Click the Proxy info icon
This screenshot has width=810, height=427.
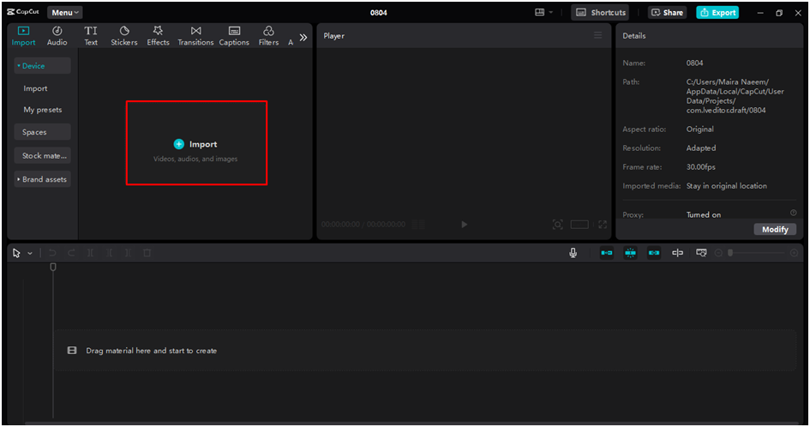793,213
